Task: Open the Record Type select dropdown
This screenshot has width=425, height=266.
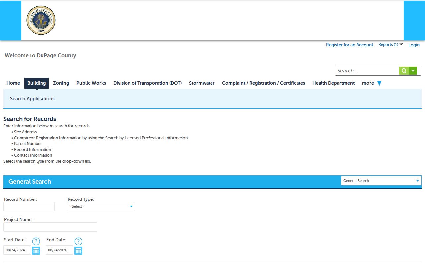Action: tap(101, 207)
